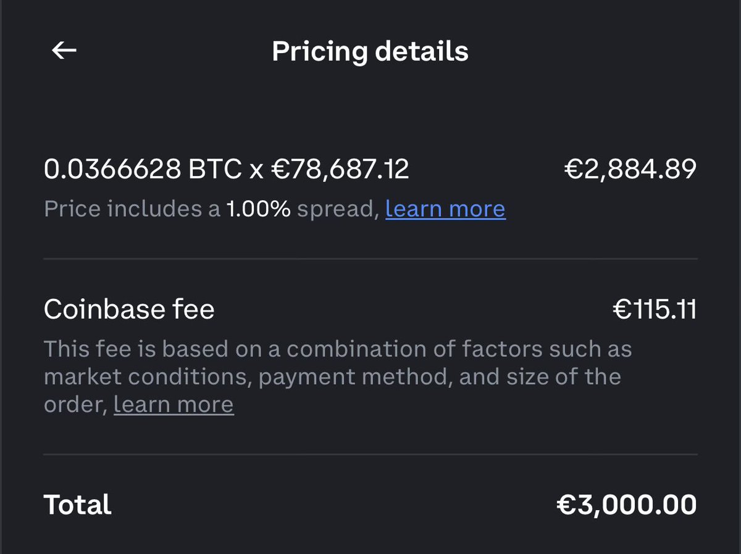Click the €78,687.12 BTC price
741x554 pixels.
click(x=340, y=169)
